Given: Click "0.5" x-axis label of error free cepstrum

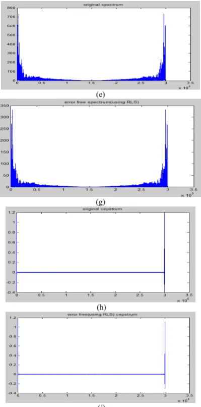Looking at the screenshot, I should pyautogui.click(x=42, y=396).
